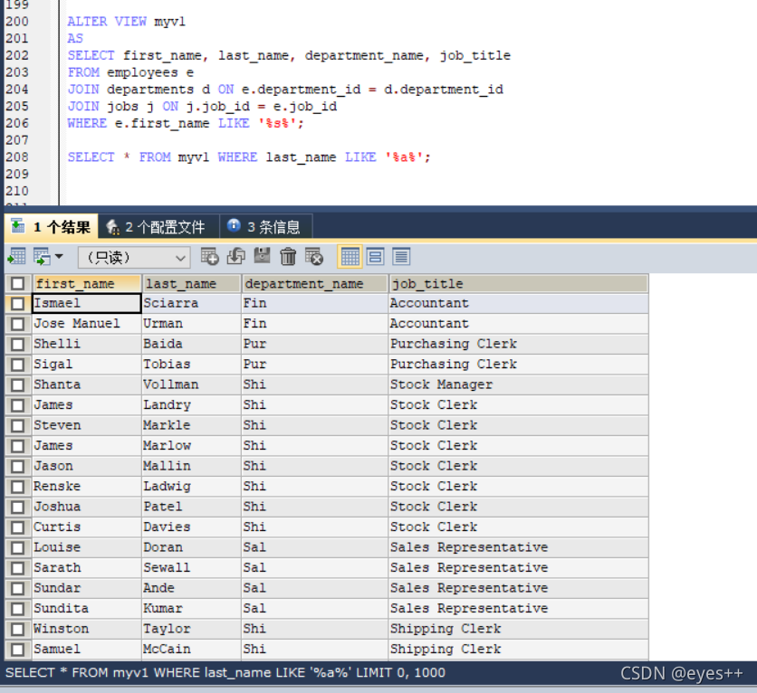The image size is (757, 693).
Task: Check the row checkbox for Ismael Sciarra
Action: (18, 304)
